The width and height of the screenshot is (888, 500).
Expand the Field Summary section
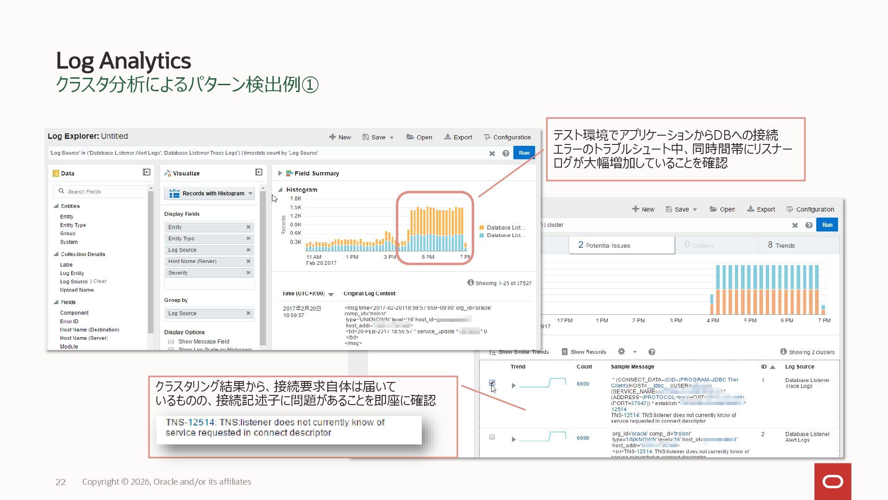click(x=280, y=173)
